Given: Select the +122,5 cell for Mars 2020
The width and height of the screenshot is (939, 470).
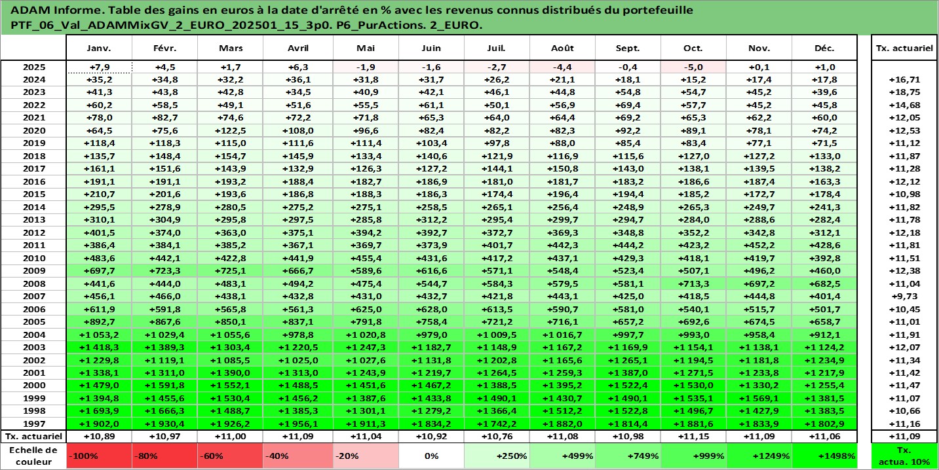Looking at the screenshot, I should tap(230, 130).
